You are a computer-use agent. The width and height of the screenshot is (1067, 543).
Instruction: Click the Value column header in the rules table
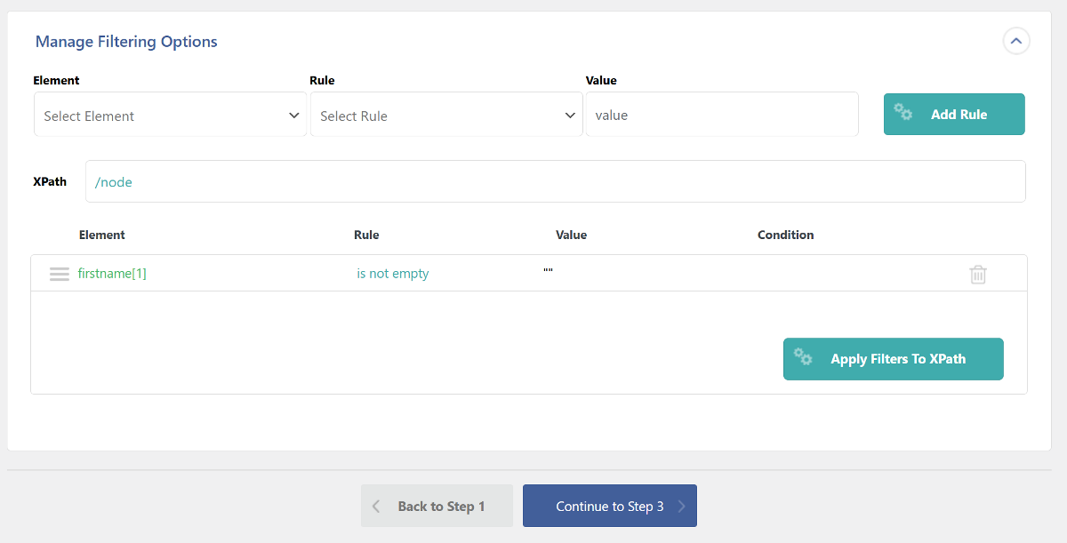[572, 236]
